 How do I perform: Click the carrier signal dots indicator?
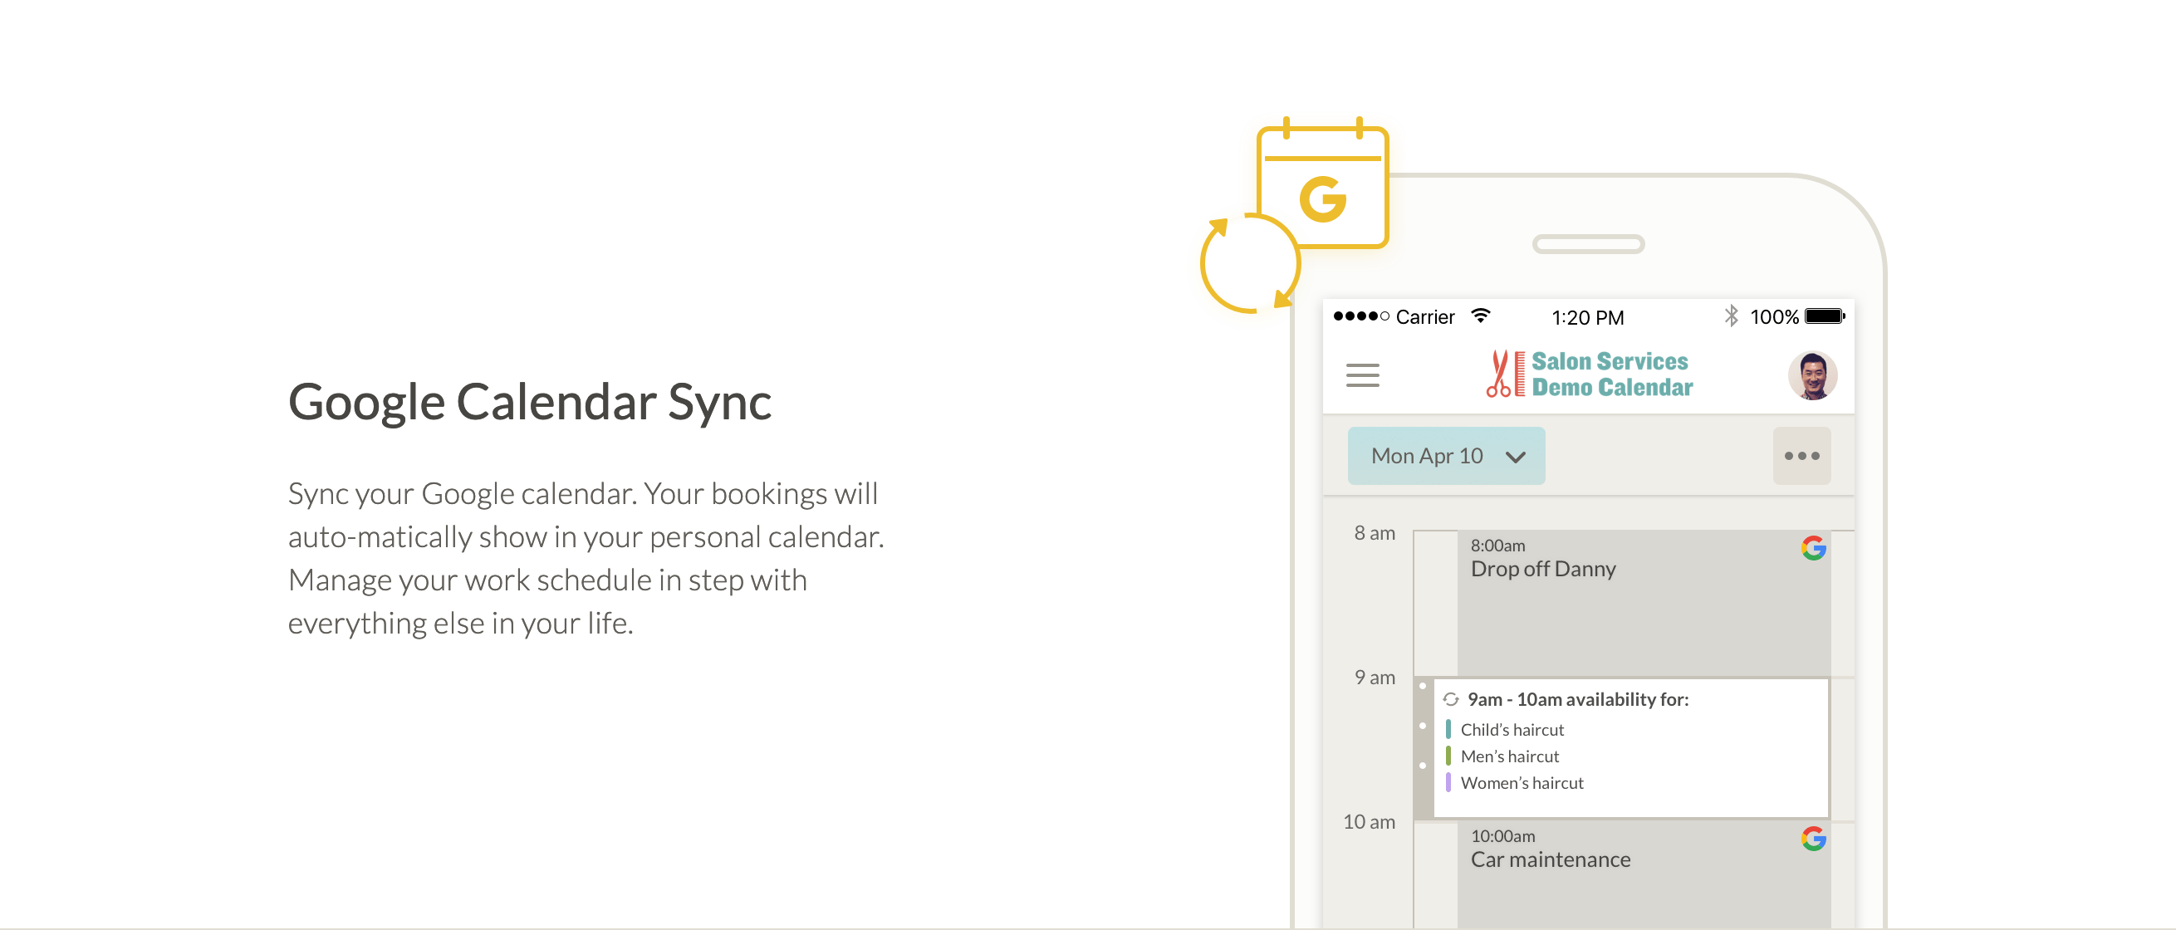tap(1361, 316)
